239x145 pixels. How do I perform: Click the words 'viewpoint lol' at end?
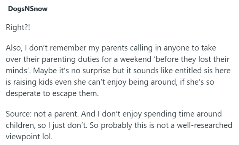pyautogui.click(x=29, y=137)
